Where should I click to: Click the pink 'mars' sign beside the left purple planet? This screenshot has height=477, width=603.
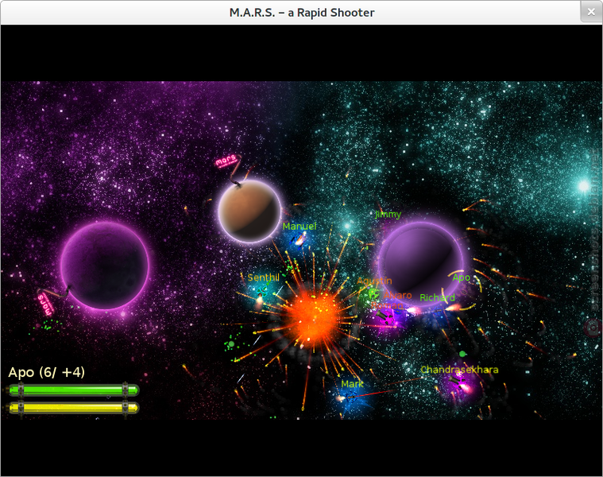point(45,304)
